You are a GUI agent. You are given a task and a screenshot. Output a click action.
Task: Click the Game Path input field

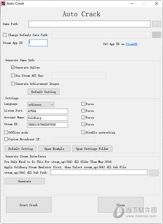[x=90, y=24]
